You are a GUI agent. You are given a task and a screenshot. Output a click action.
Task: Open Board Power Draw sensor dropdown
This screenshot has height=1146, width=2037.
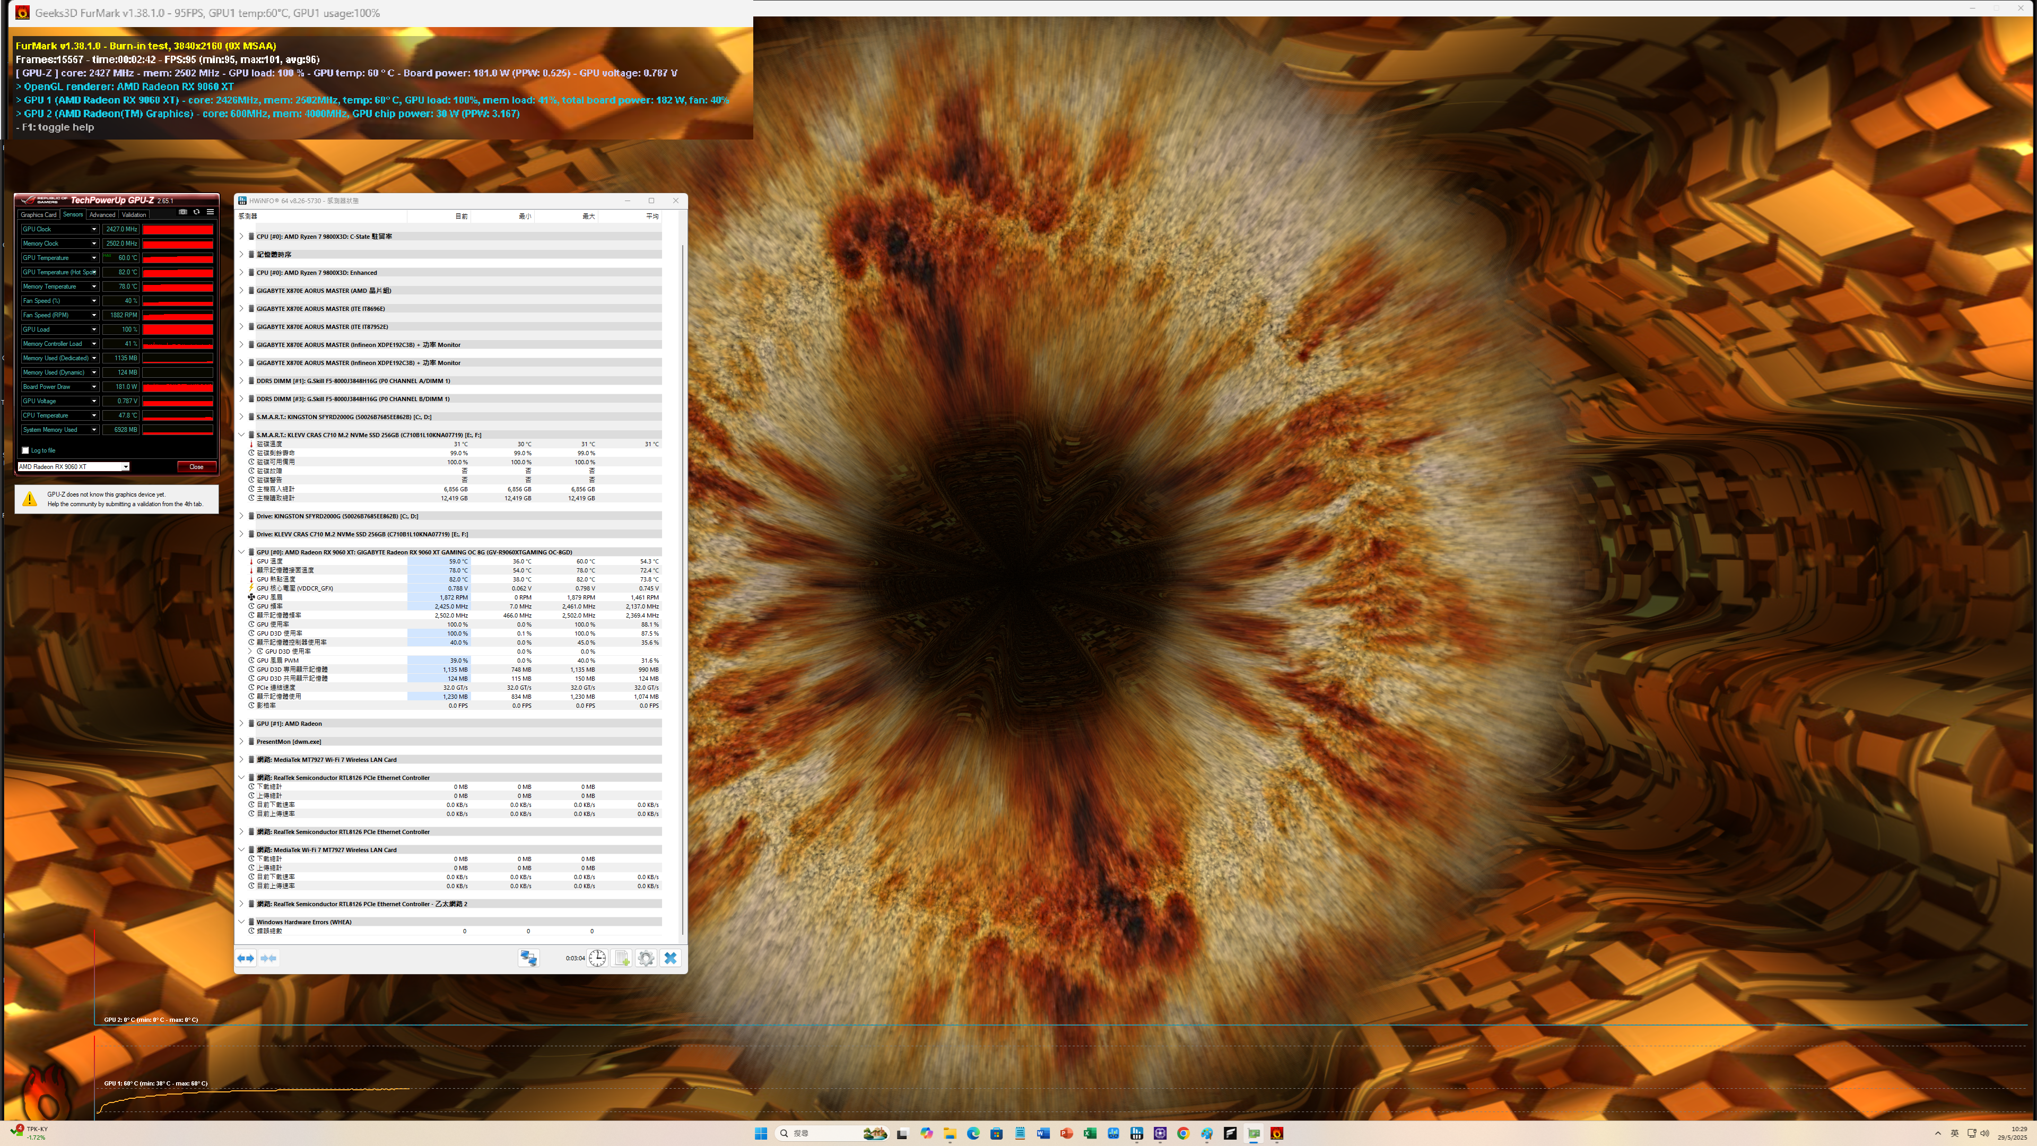93,387
